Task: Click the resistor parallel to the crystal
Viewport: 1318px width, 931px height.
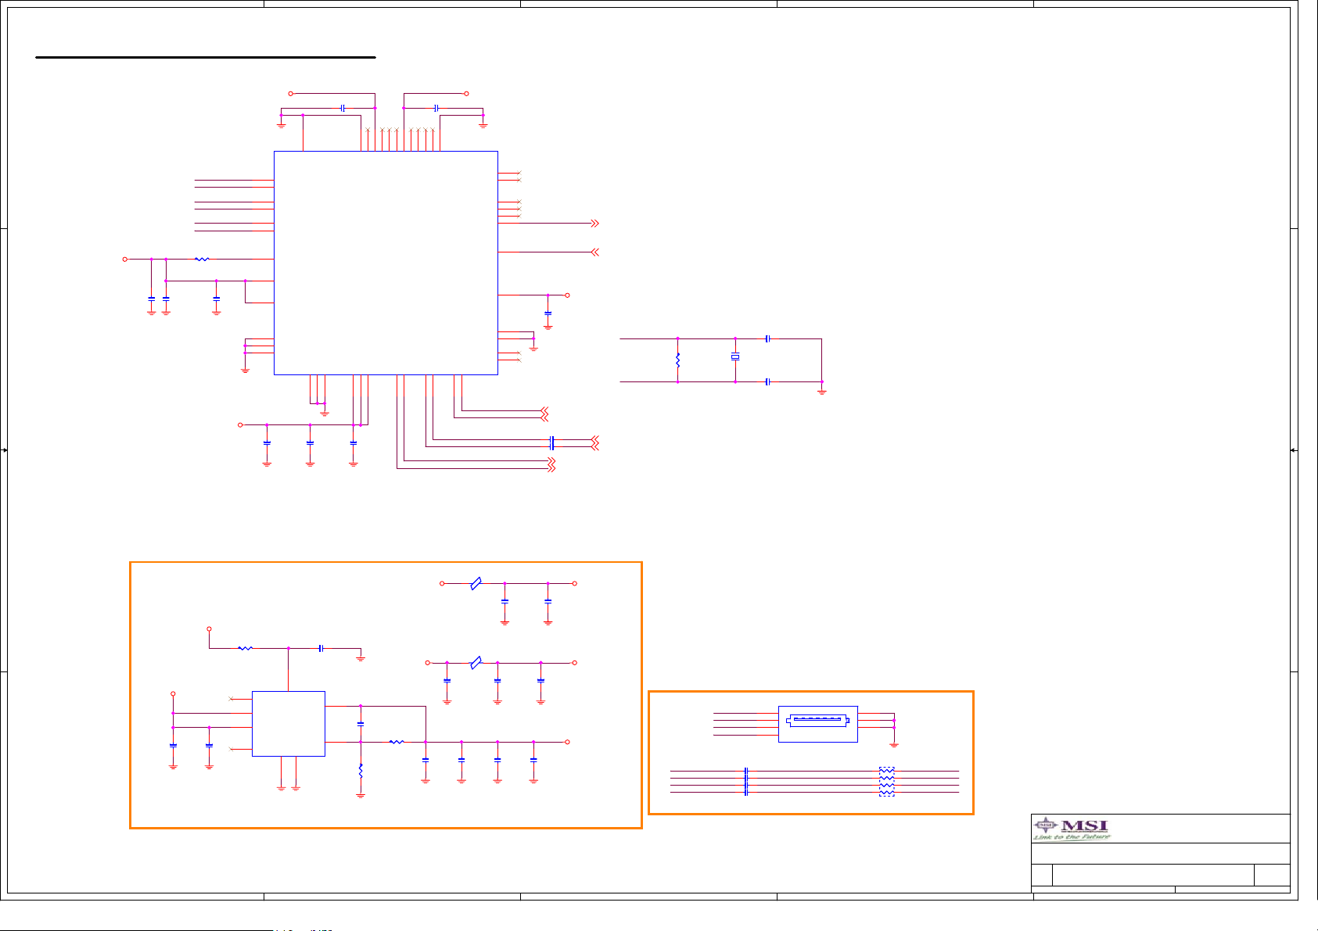Action: click(x=678, y=360)
